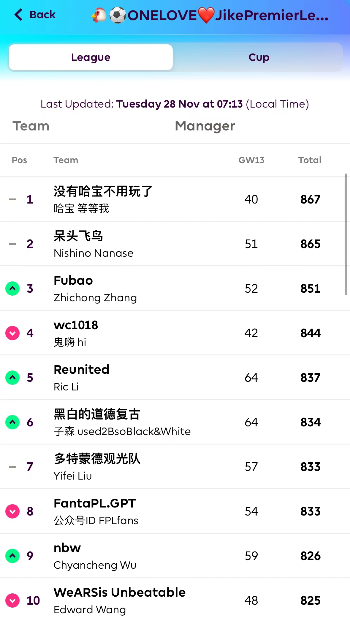Open Yifei Liu's team at position 7
350x621 pixels.
tap(97, 459)
